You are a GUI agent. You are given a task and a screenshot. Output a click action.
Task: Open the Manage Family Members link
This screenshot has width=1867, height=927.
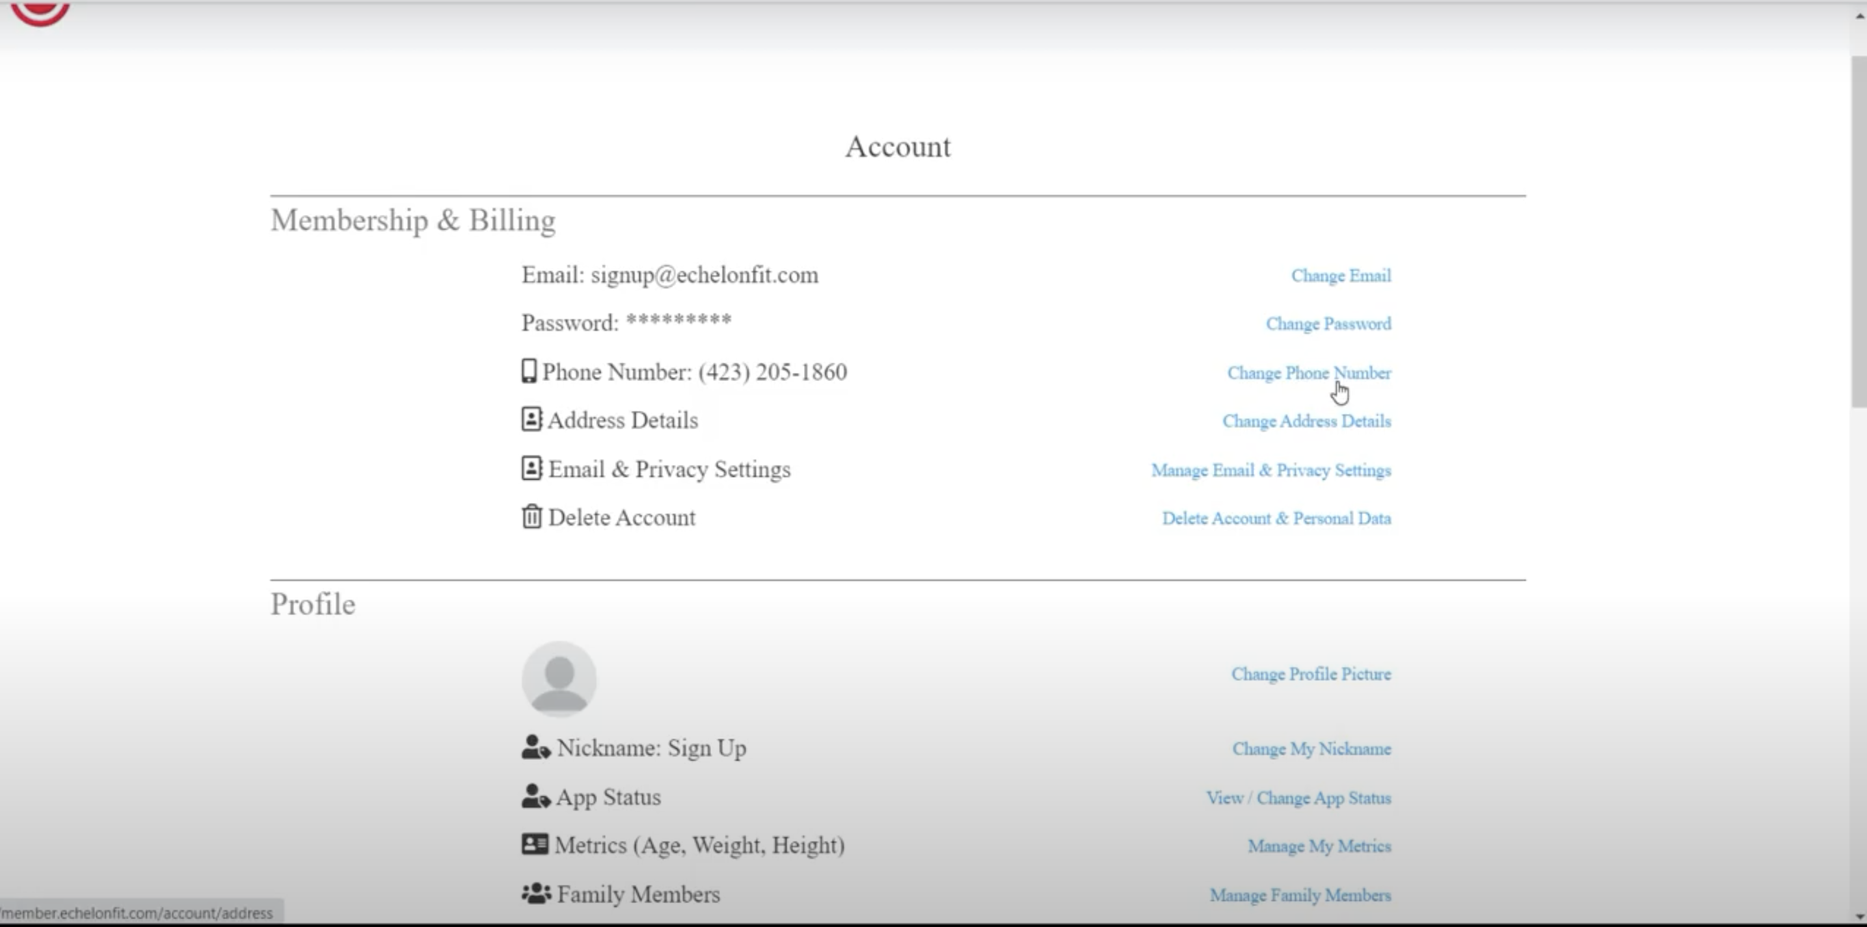pyautogui.click(x=1300, y=896)
